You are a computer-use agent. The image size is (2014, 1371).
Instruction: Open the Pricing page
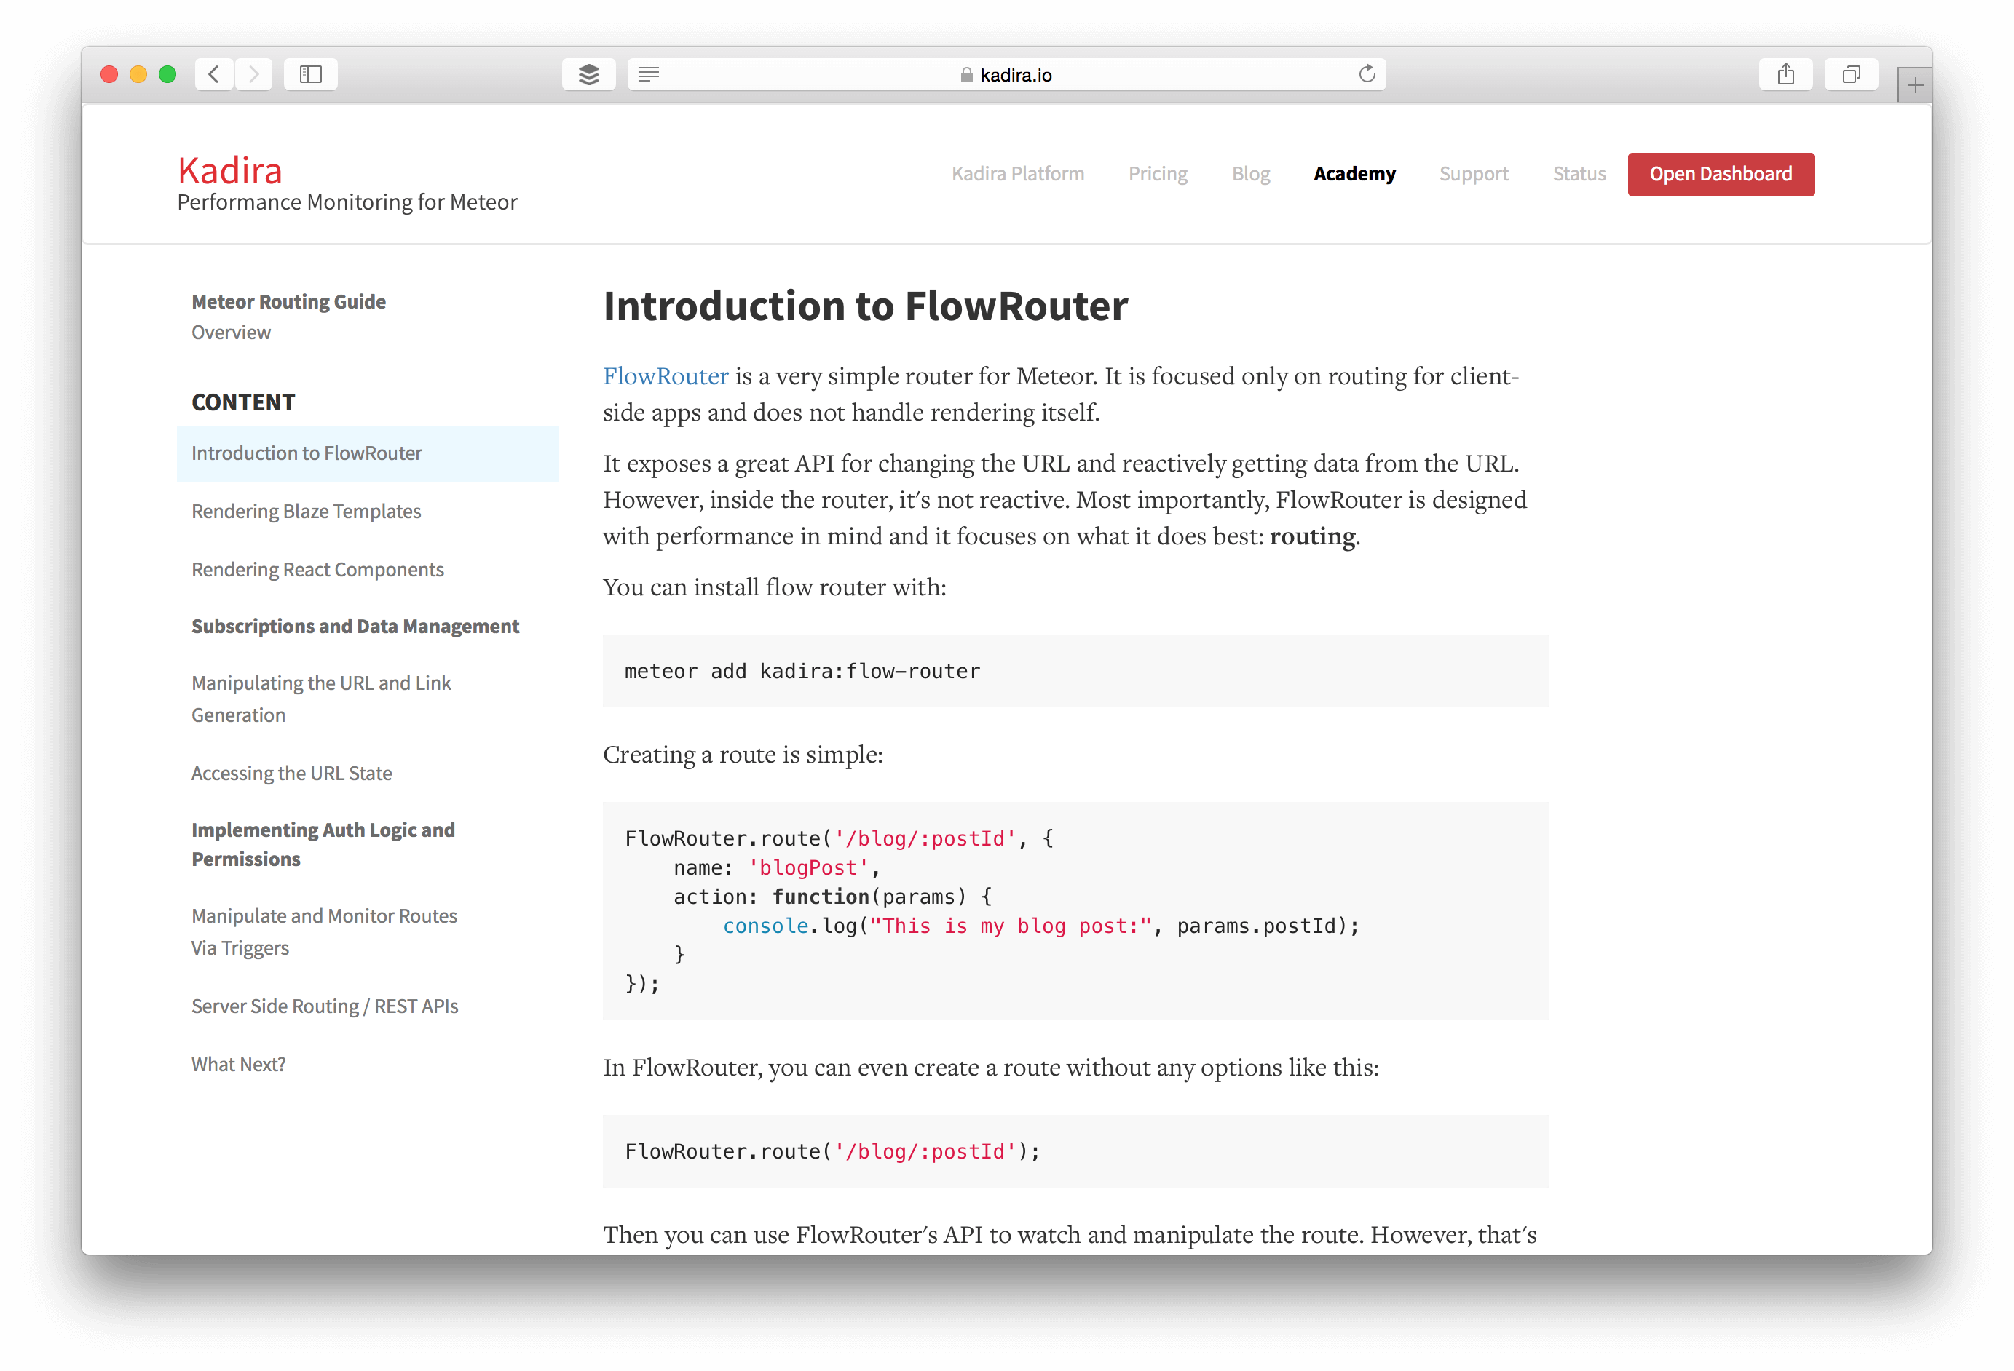pos(1158,173)
